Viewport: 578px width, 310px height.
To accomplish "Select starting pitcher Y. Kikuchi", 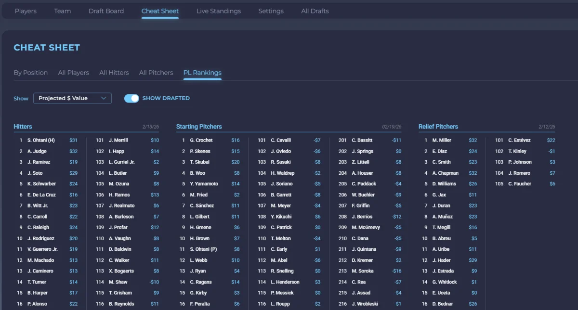I will pyautogui.click(x=281, y=217).
